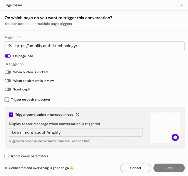Turn on When an element is in view
The width and height of the screenshot is (188, 176).
click(8, 81)
